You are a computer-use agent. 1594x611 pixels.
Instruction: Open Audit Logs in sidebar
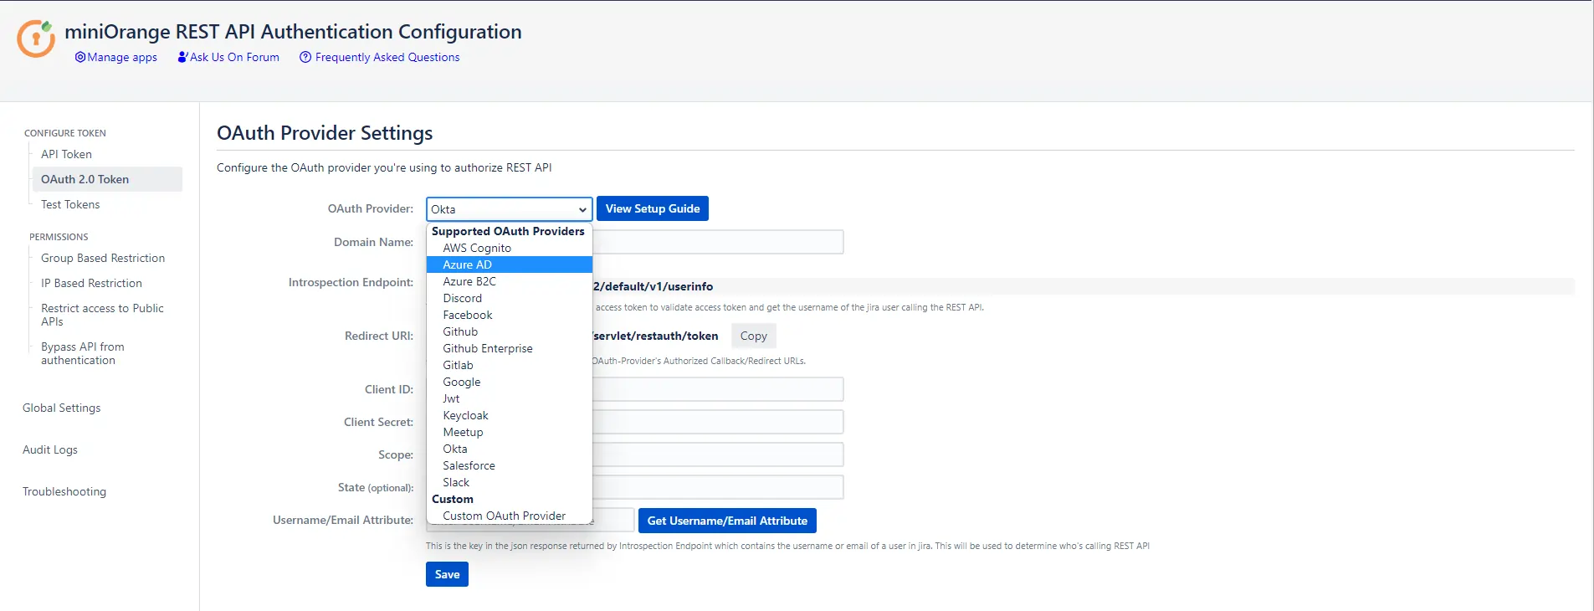click(x=50, y=449)
